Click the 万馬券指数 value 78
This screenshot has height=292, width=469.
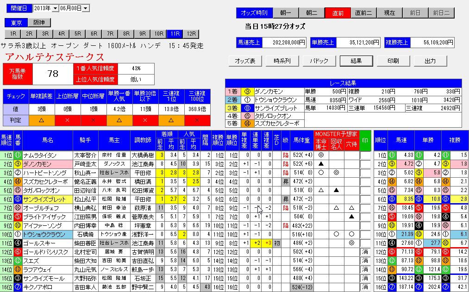coord(53,74)
